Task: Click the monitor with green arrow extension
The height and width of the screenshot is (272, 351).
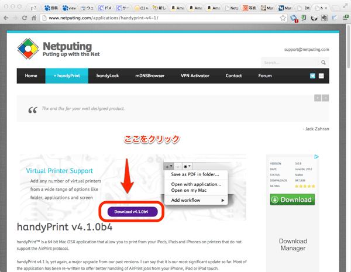Action: pos(304,18)
